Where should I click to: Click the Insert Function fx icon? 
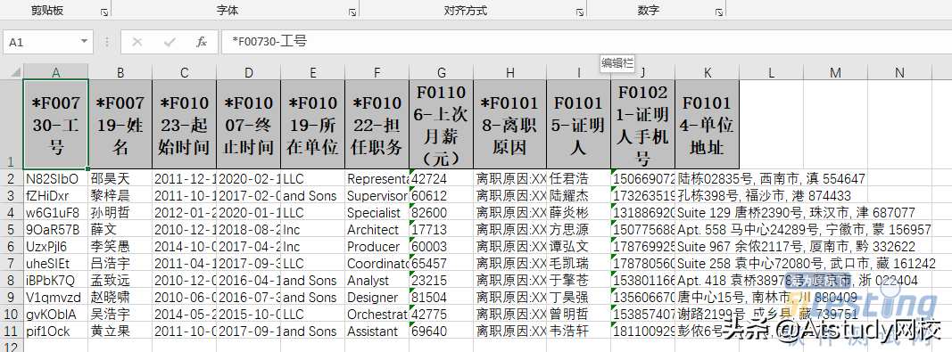[202, 42]
